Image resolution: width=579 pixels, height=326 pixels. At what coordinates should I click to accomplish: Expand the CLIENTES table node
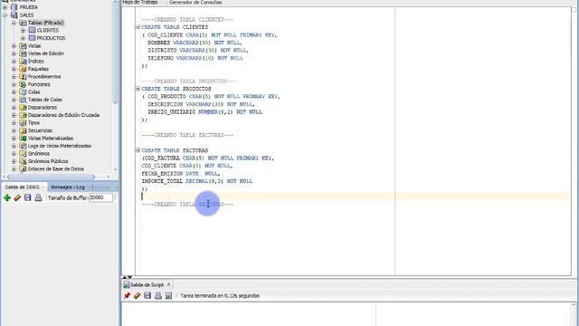point(23,30)
